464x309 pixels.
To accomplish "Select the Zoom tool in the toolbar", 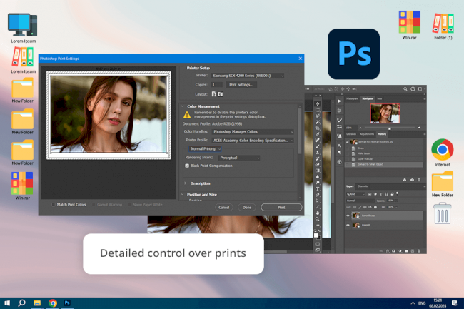I will coord(318,219).
